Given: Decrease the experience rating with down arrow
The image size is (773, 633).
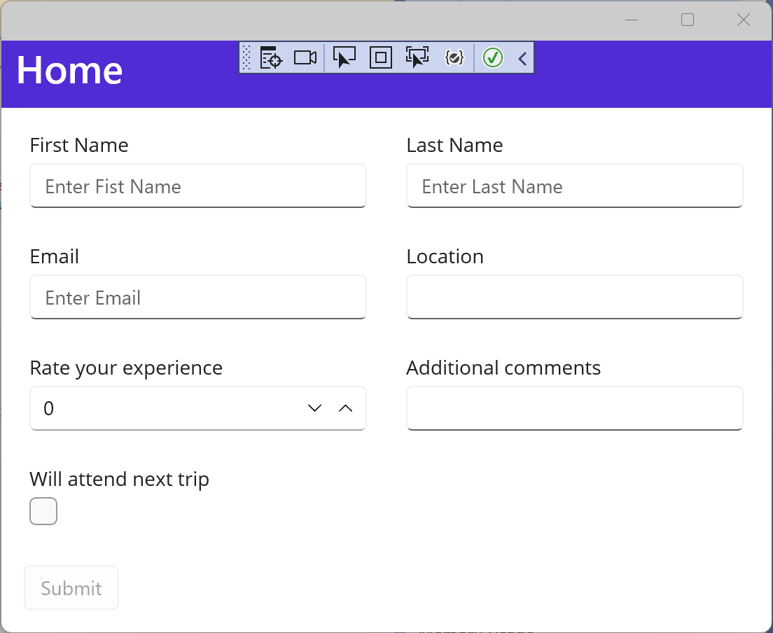Looking at the screenshot, I should 314,408.
